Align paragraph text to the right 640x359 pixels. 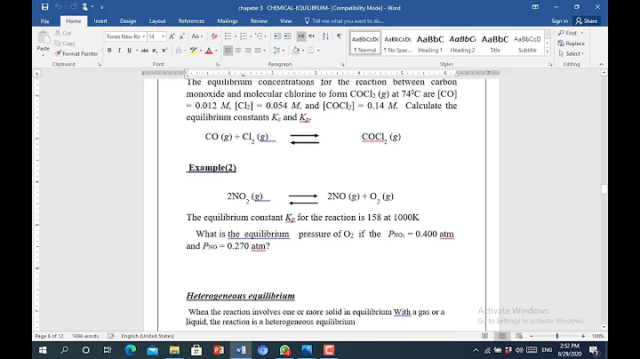pyautogui.click(x=248, y=50)
